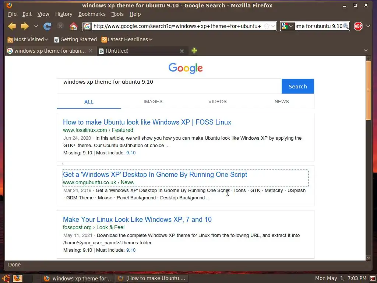Viewport: 377px width, 283px height.
Task: Close the (Untitled) tab
Action: coord(182,51)
